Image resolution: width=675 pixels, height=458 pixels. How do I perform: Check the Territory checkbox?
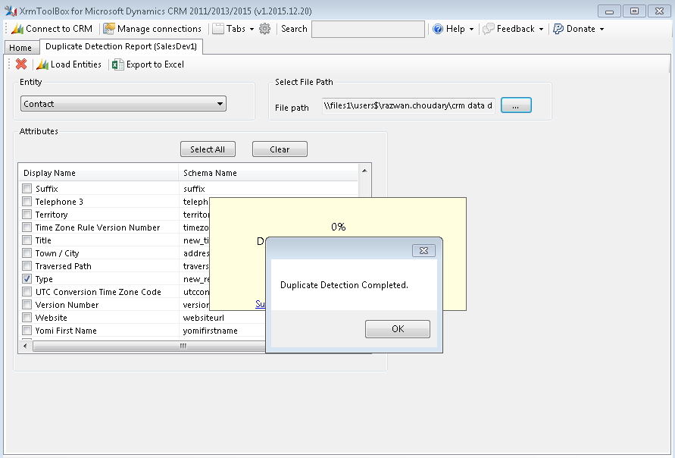point(27,214)
